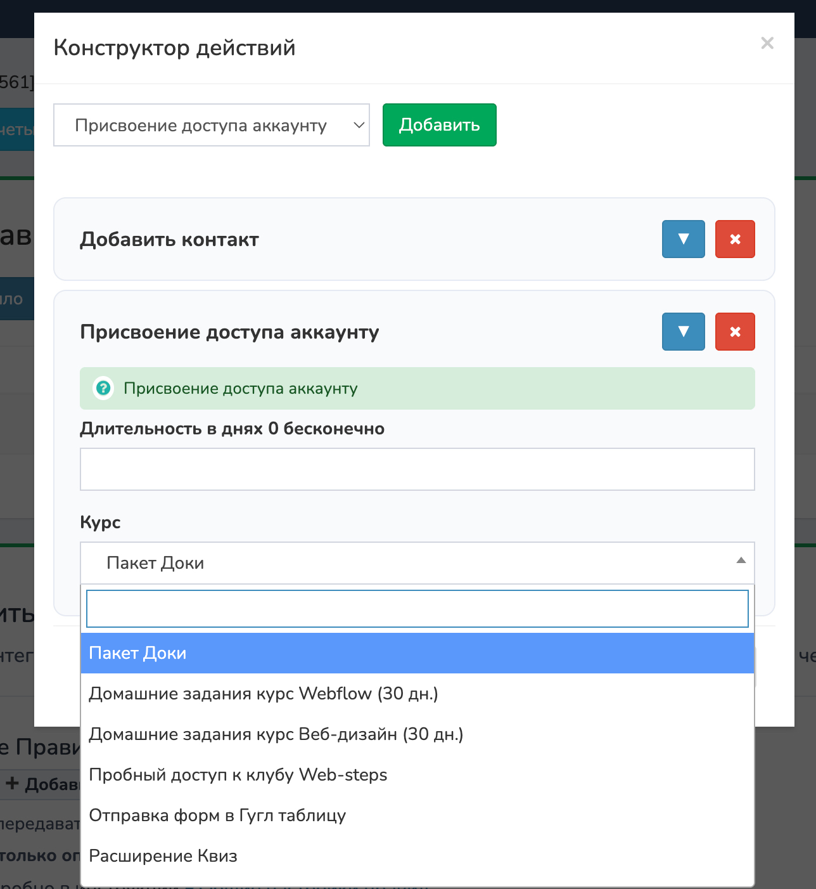
Task: Click the Добавить контакт block title
Action: tap(169, 240)
